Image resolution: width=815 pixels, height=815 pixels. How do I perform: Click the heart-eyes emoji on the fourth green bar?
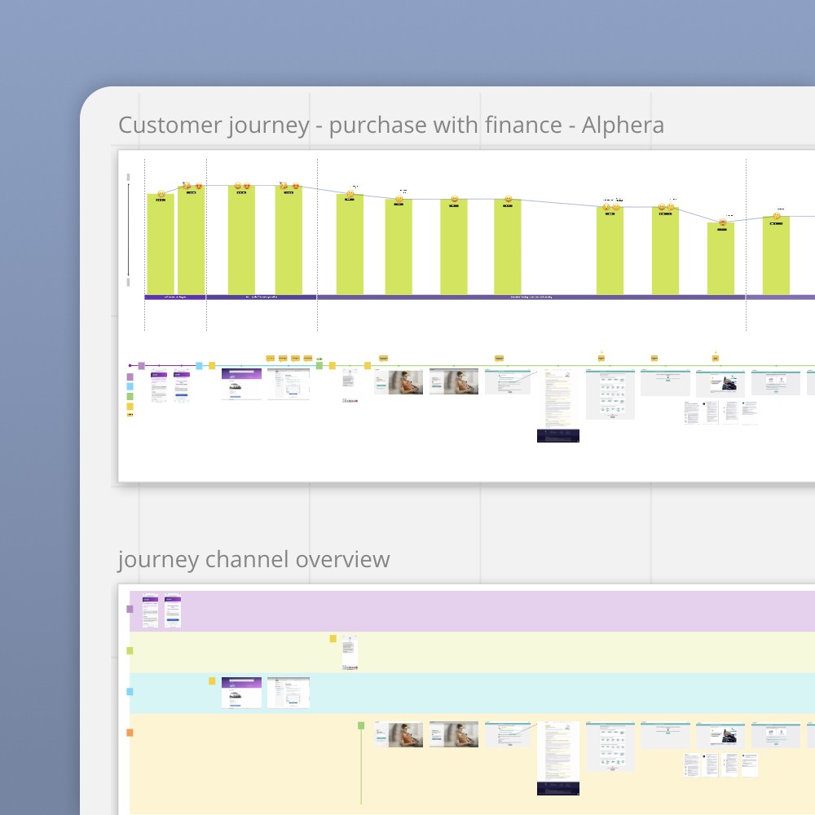tap(295, 186)
